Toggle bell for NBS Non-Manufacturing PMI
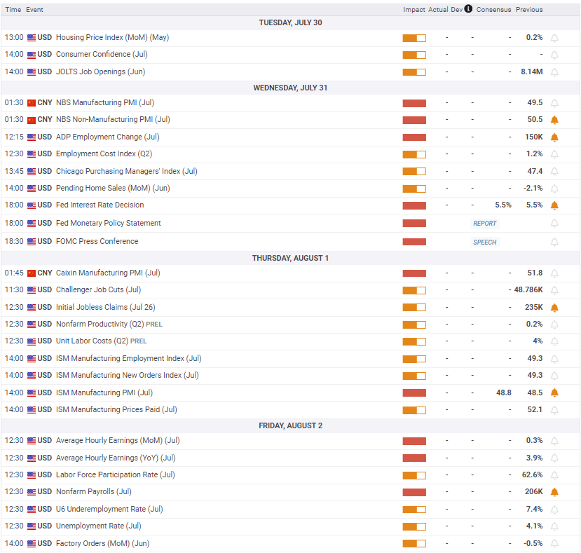581x553 pixels. click(554, 120)
